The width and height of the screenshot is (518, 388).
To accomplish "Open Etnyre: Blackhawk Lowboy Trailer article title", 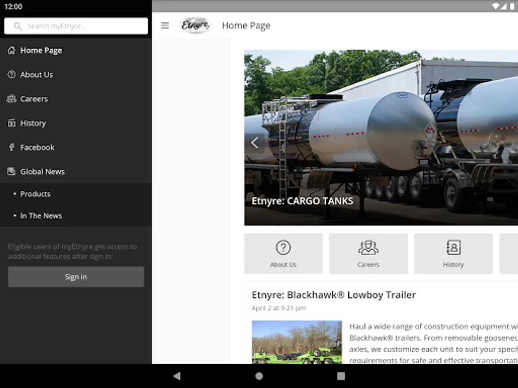I will click(x=334, y=295).
